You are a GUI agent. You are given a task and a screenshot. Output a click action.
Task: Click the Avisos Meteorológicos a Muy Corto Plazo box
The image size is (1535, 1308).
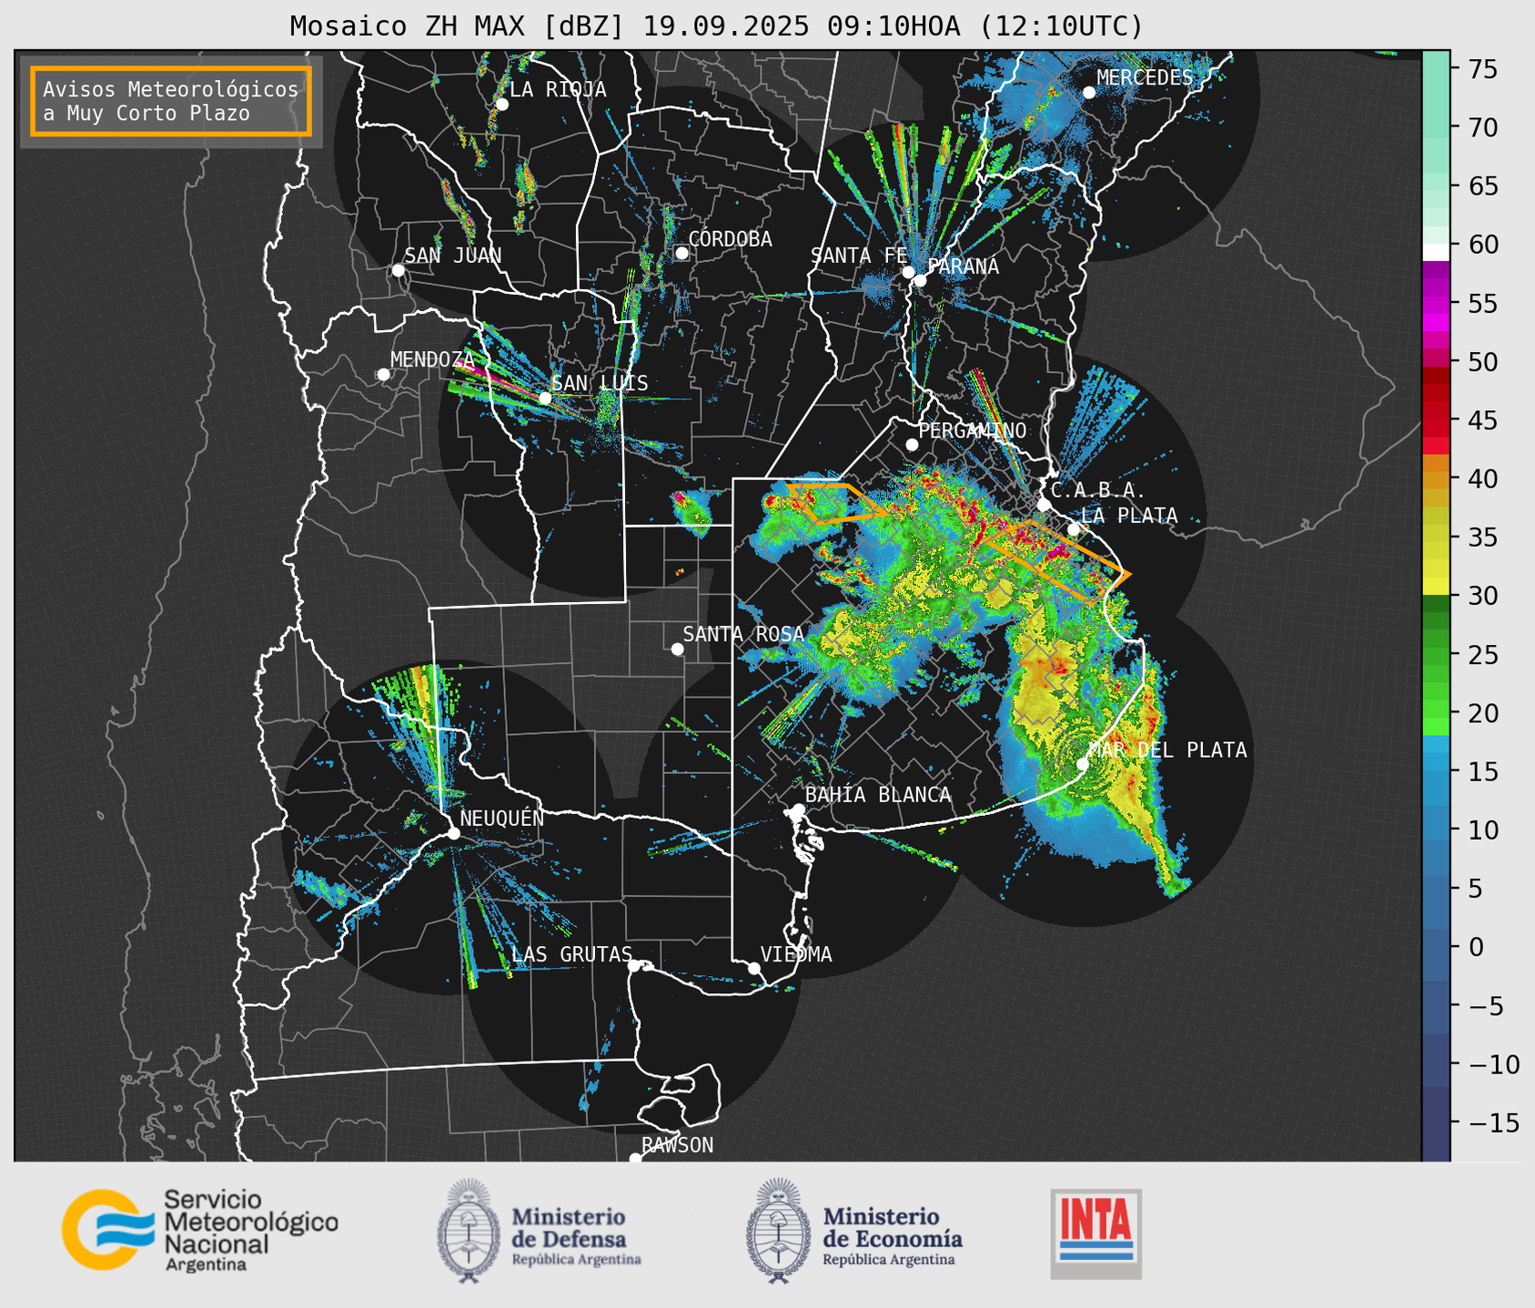click(171, 101)
